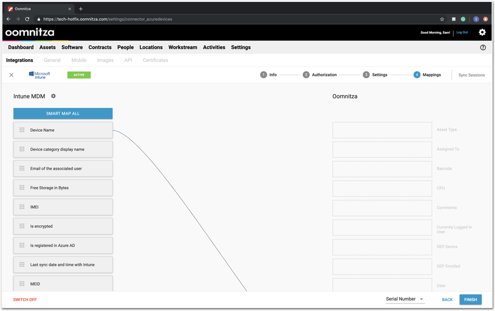Screen dimensions: 495x311
Task: Select the empty Asset Type mapping slot
Action: [382, 130]
